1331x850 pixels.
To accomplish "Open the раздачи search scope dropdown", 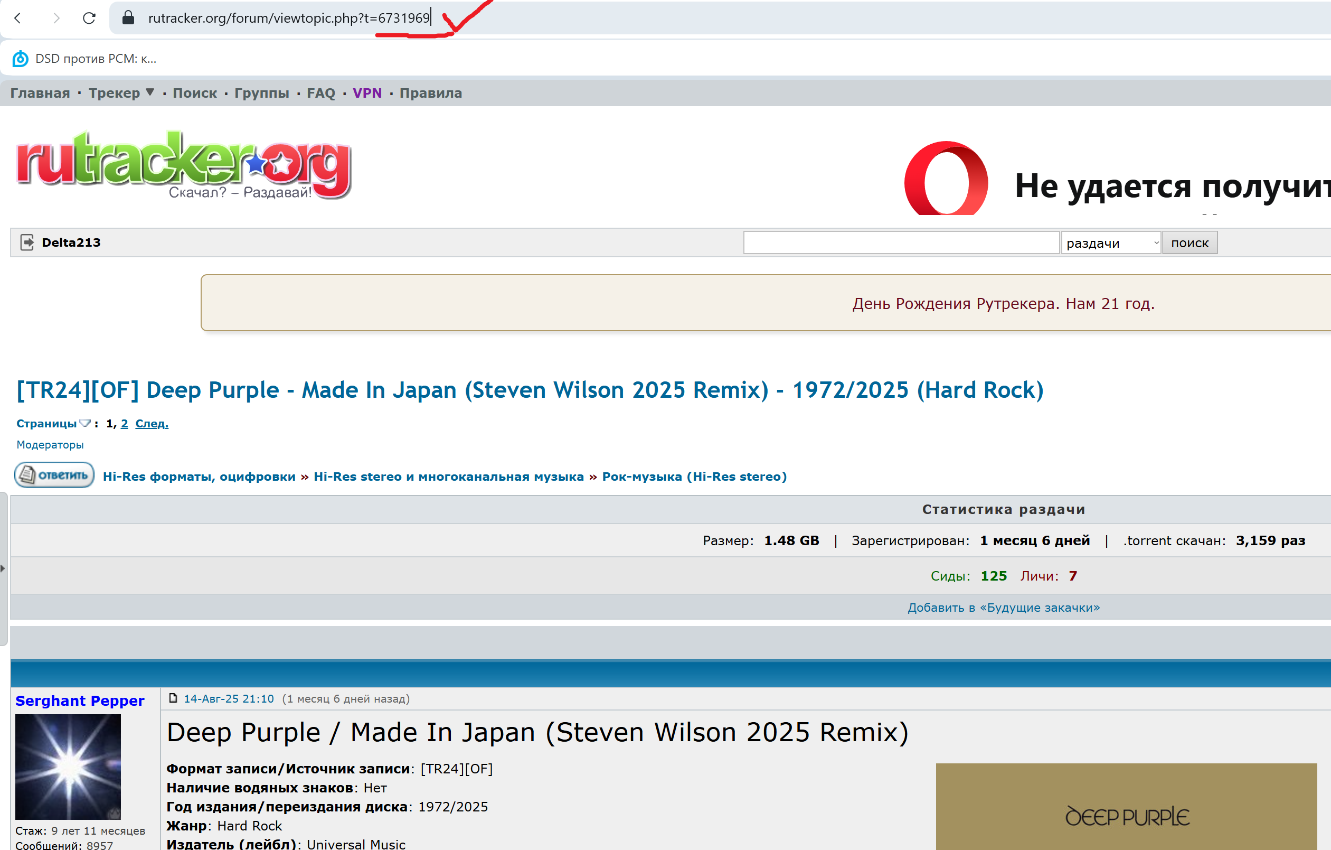I will click(1110, 243).
